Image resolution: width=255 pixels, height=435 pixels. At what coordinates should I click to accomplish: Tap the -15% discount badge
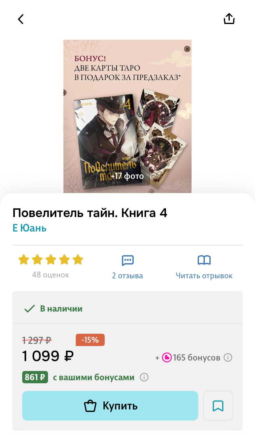click(x=90, y=340)
